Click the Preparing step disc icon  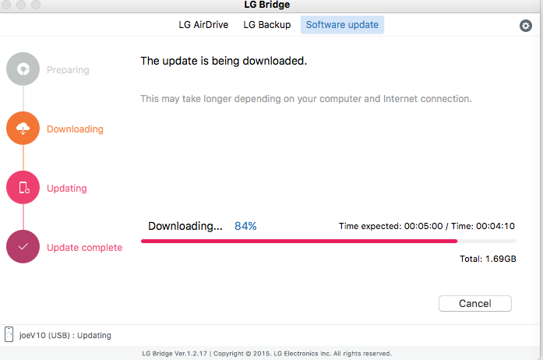click(23, 69)
